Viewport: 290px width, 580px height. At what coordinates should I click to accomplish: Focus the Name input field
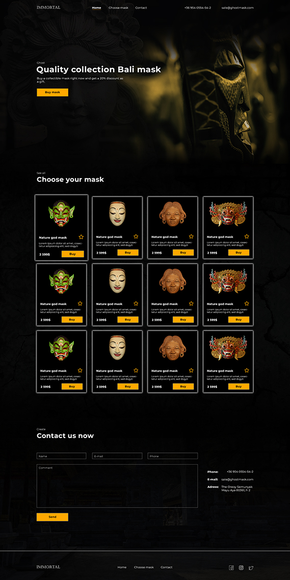(61, 456)
